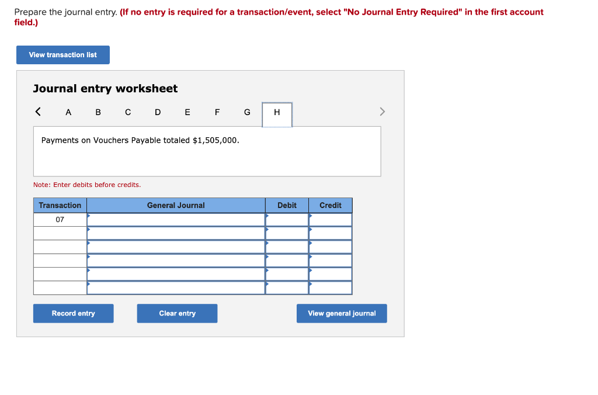This screenshot has height=395, width=598.
Task: Open General Journal account dropdown in first row
Action: click(176, 220)
